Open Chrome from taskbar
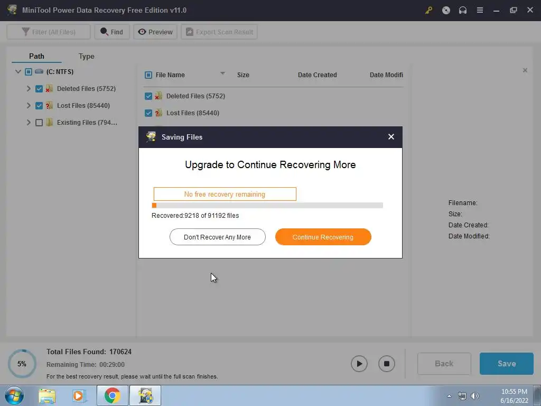This screenshot has height=406, width=541. pos(113,395)
